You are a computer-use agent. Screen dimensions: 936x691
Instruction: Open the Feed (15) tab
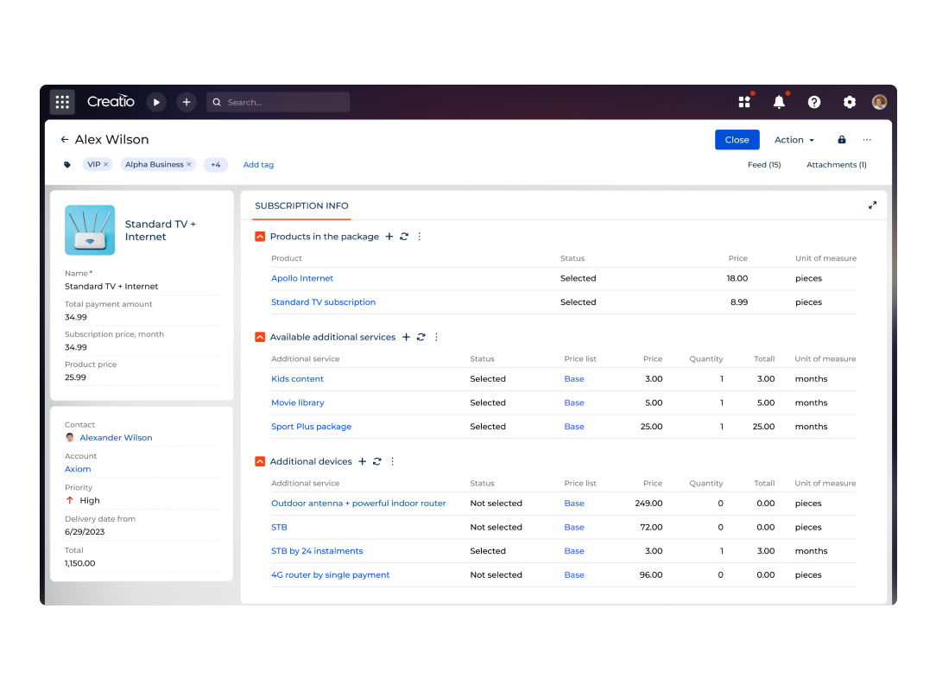coord(763,164)
